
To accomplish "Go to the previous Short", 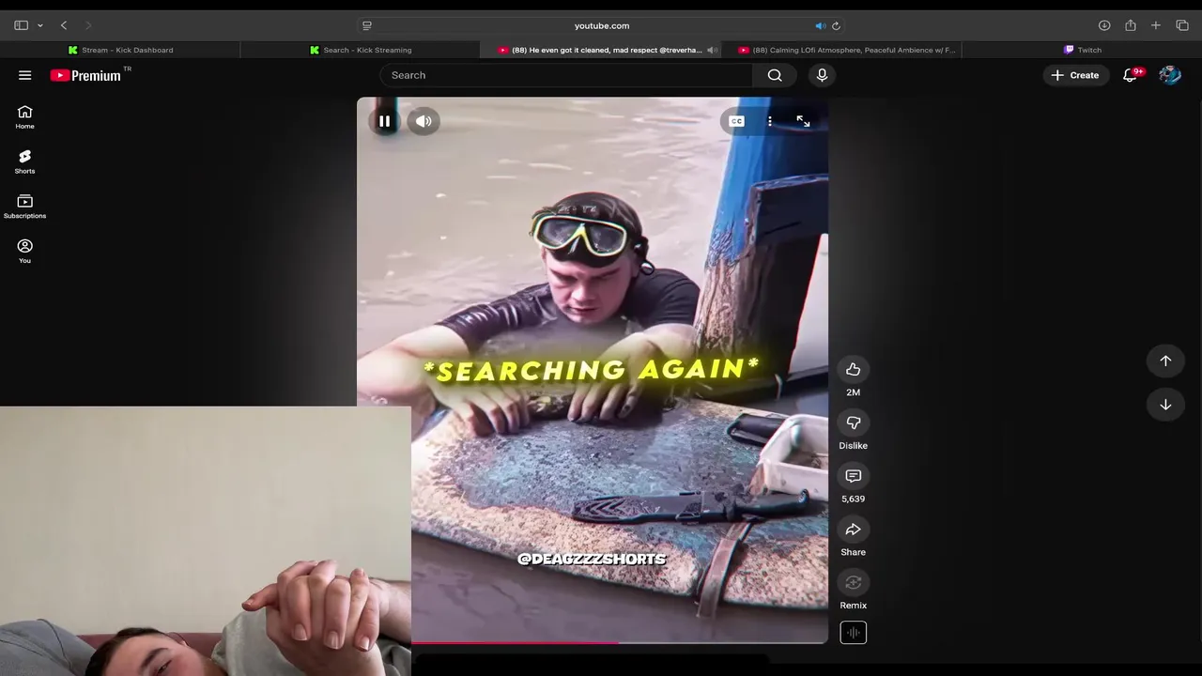I will (x=1165, y=361).
